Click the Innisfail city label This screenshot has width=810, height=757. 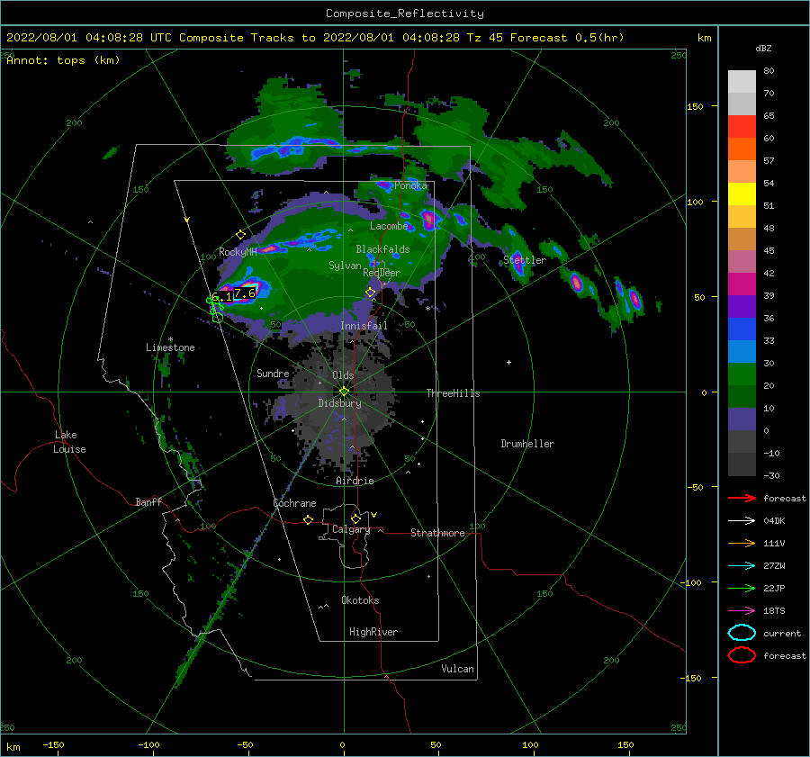pyautogui.click(x=364, y=326)
